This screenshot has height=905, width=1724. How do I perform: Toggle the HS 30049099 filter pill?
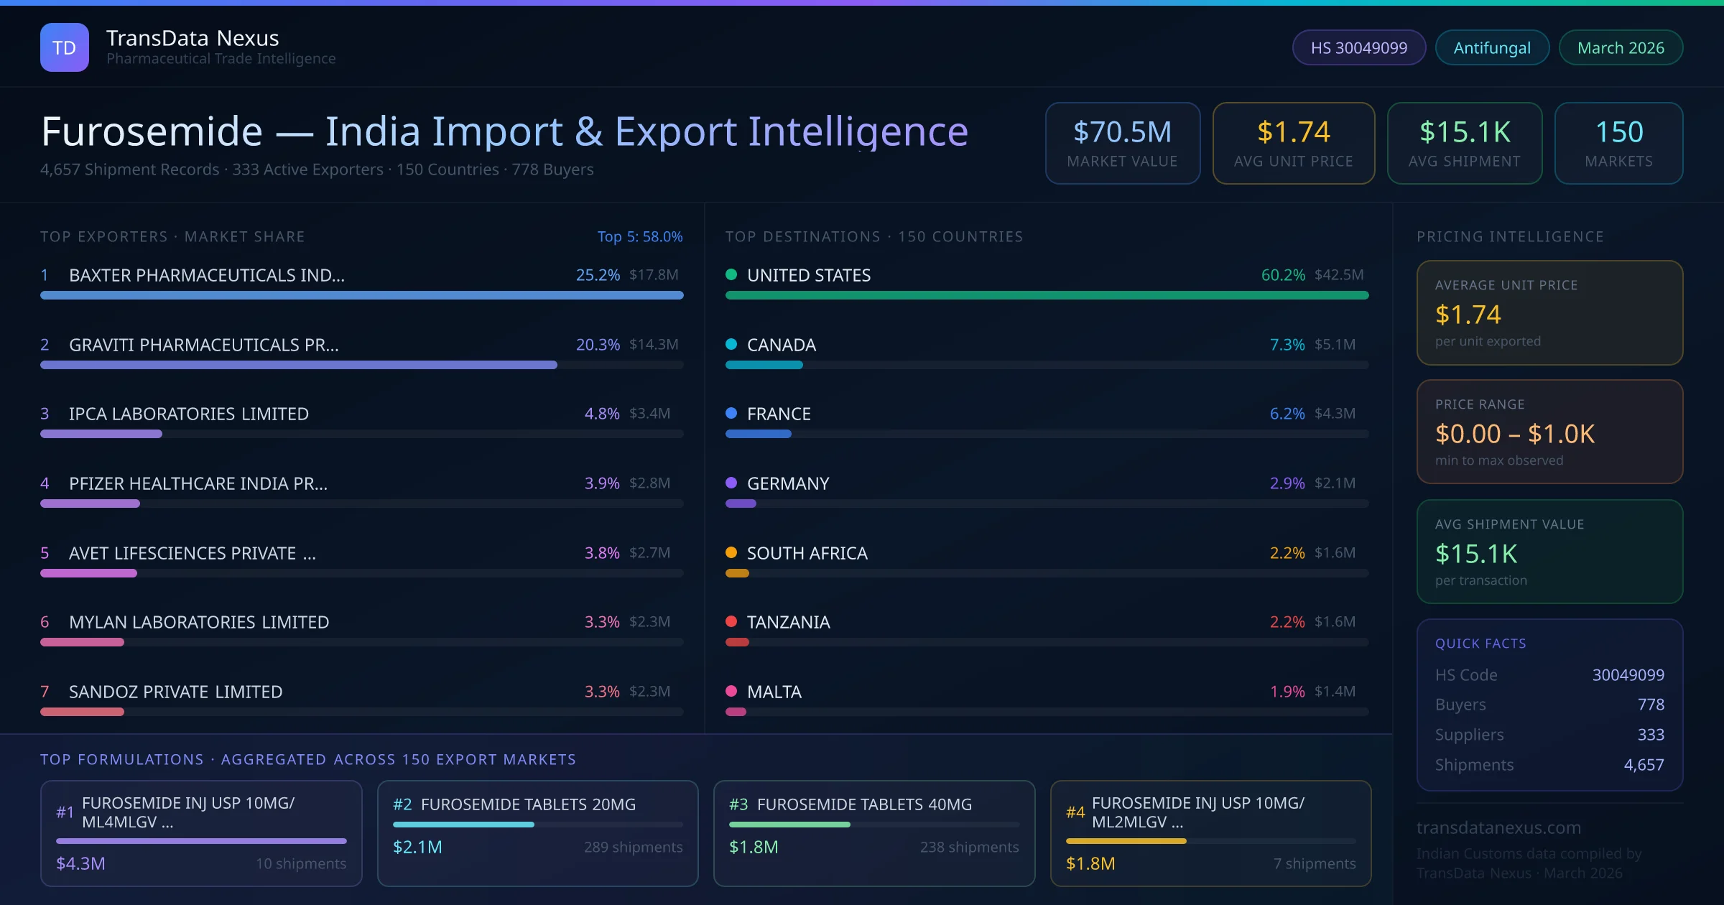click(x=1358, y=47)
